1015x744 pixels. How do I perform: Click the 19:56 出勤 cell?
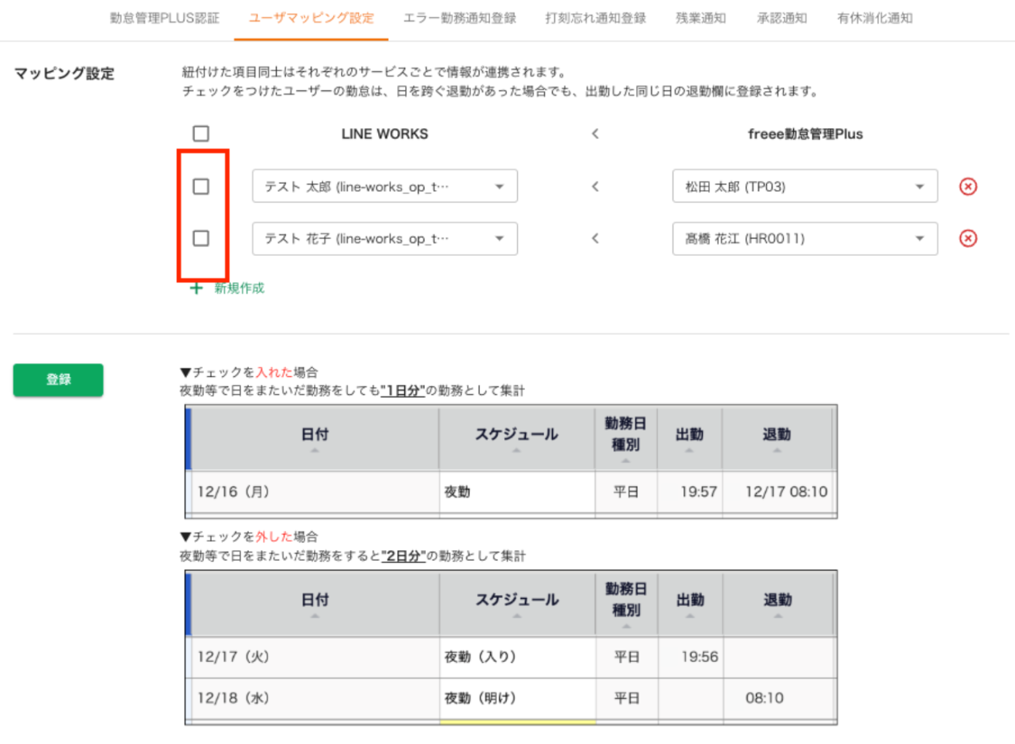[690, 657]
